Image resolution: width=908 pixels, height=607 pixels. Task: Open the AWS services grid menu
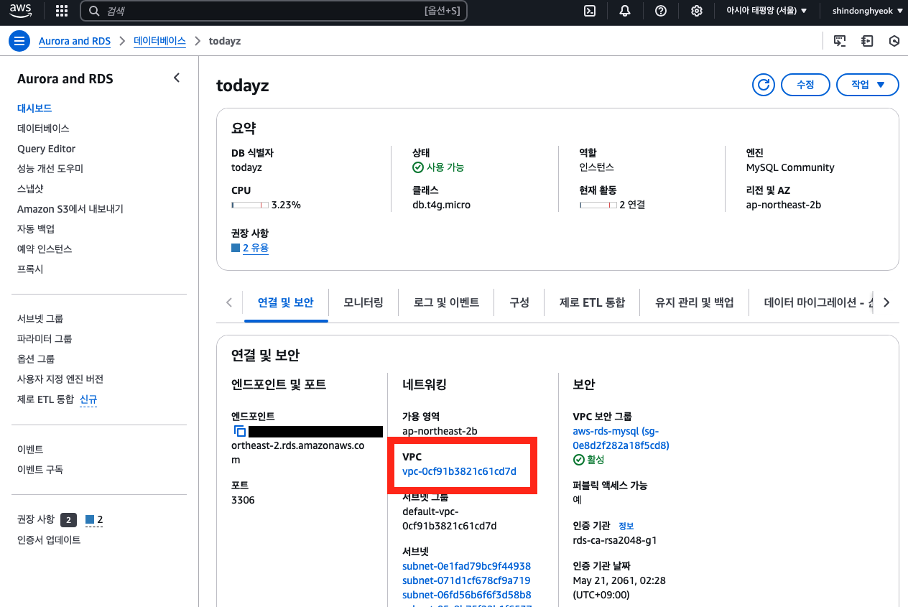pyautogui.click(x=62, y=11)
